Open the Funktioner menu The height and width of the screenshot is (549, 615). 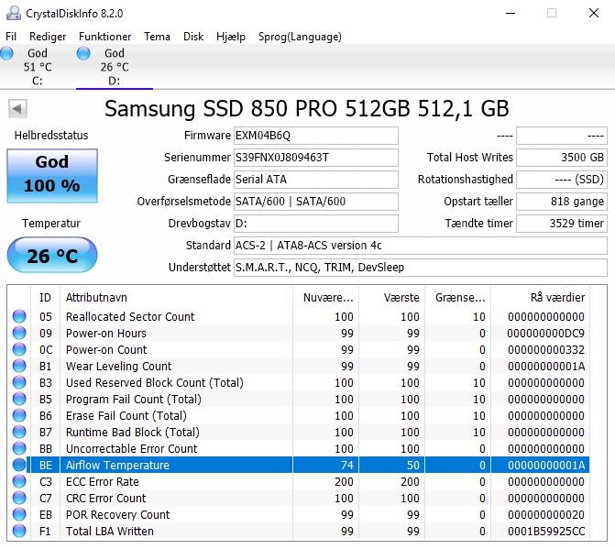coord(104,37)
